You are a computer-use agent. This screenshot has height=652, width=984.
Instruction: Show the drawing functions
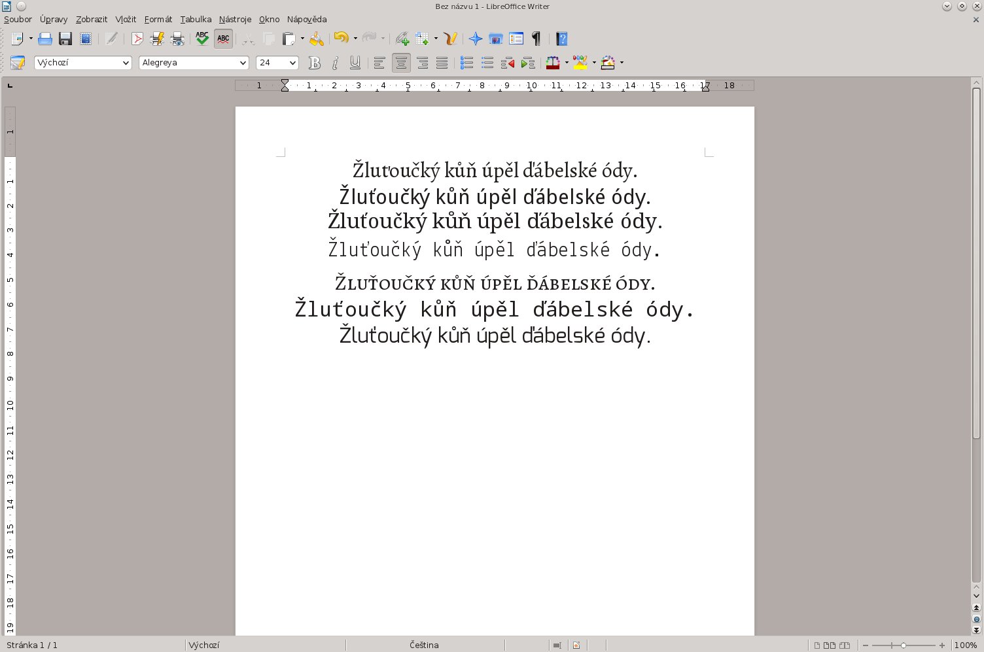[450, 39]
